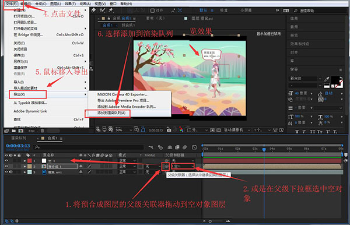Viewport: 350px width, 225px height.
Task: Click the new folder icon in project panel
Action: [13, 131]
